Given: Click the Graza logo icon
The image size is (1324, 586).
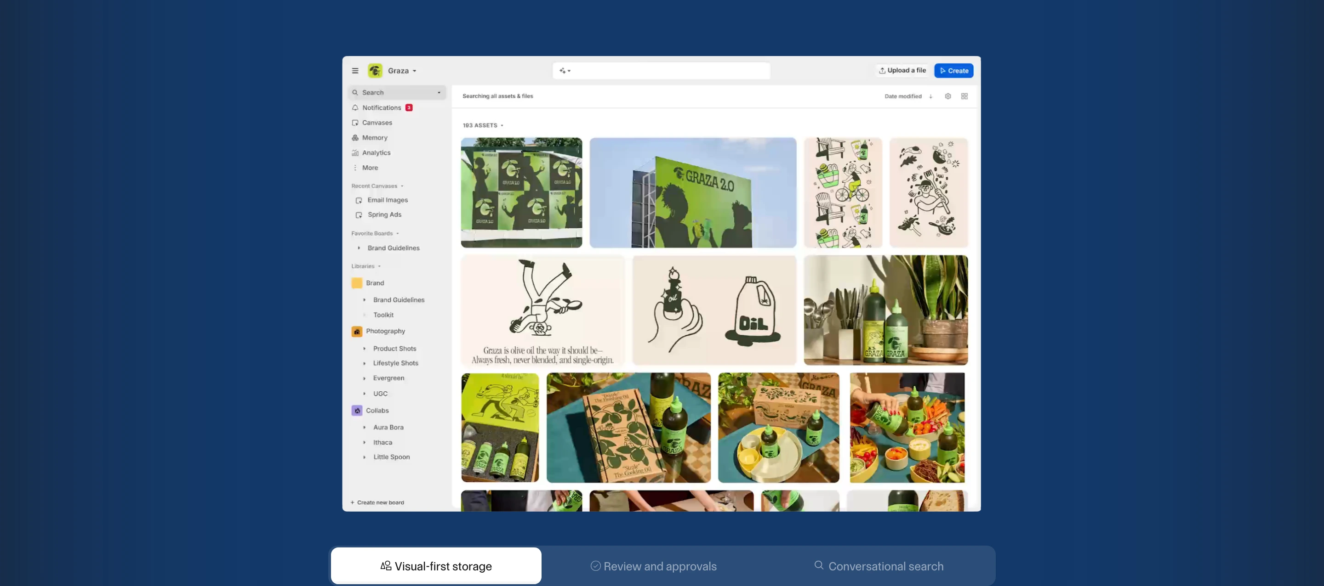Looking at the screenshot, I should tap(375, 70).
